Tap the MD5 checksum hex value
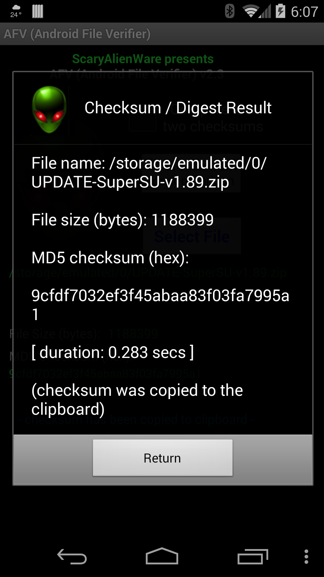324x577 pixels. point(160,305)
